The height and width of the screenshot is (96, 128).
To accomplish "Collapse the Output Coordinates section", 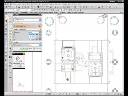I will [x=41, y=29].
